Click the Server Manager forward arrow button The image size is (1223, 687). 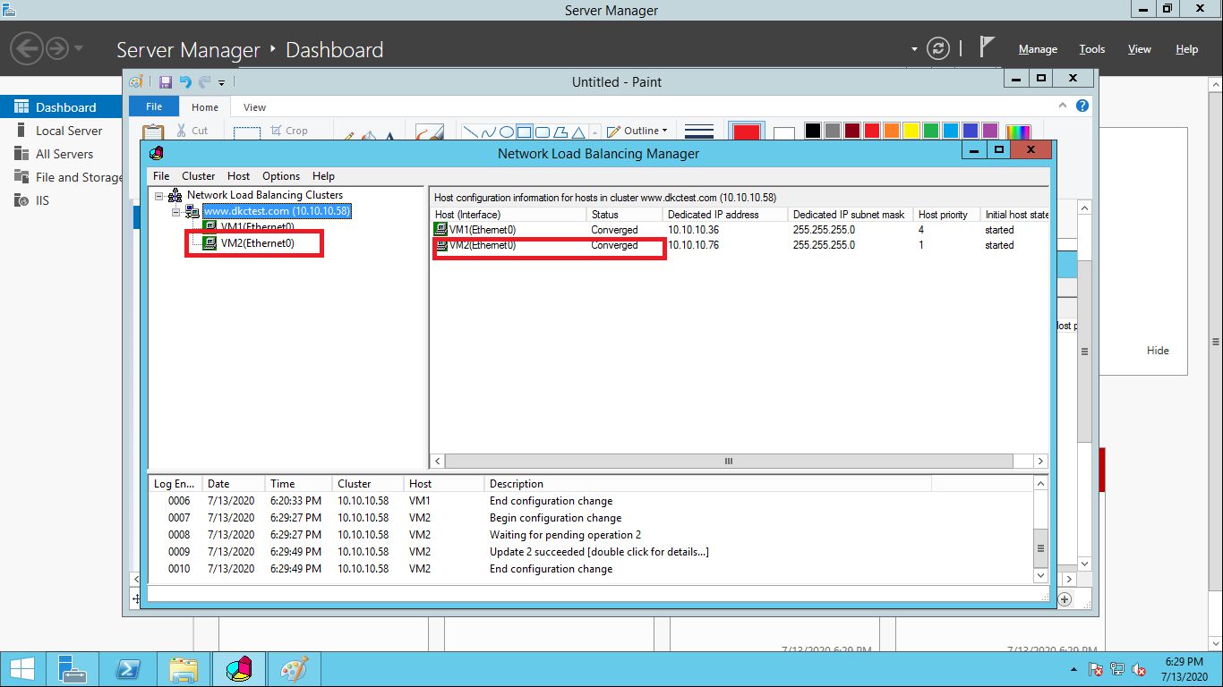point(57,48)
